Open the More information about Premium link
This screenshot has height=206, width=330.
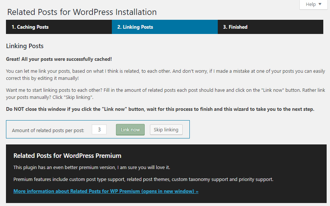(x=106, y=191)
